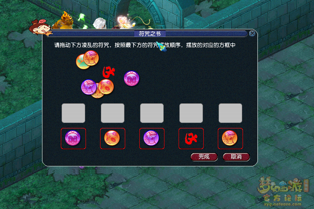This screenshot has height=209, width=314.
Task: Click the second empty gray slot
Action: 113,113
